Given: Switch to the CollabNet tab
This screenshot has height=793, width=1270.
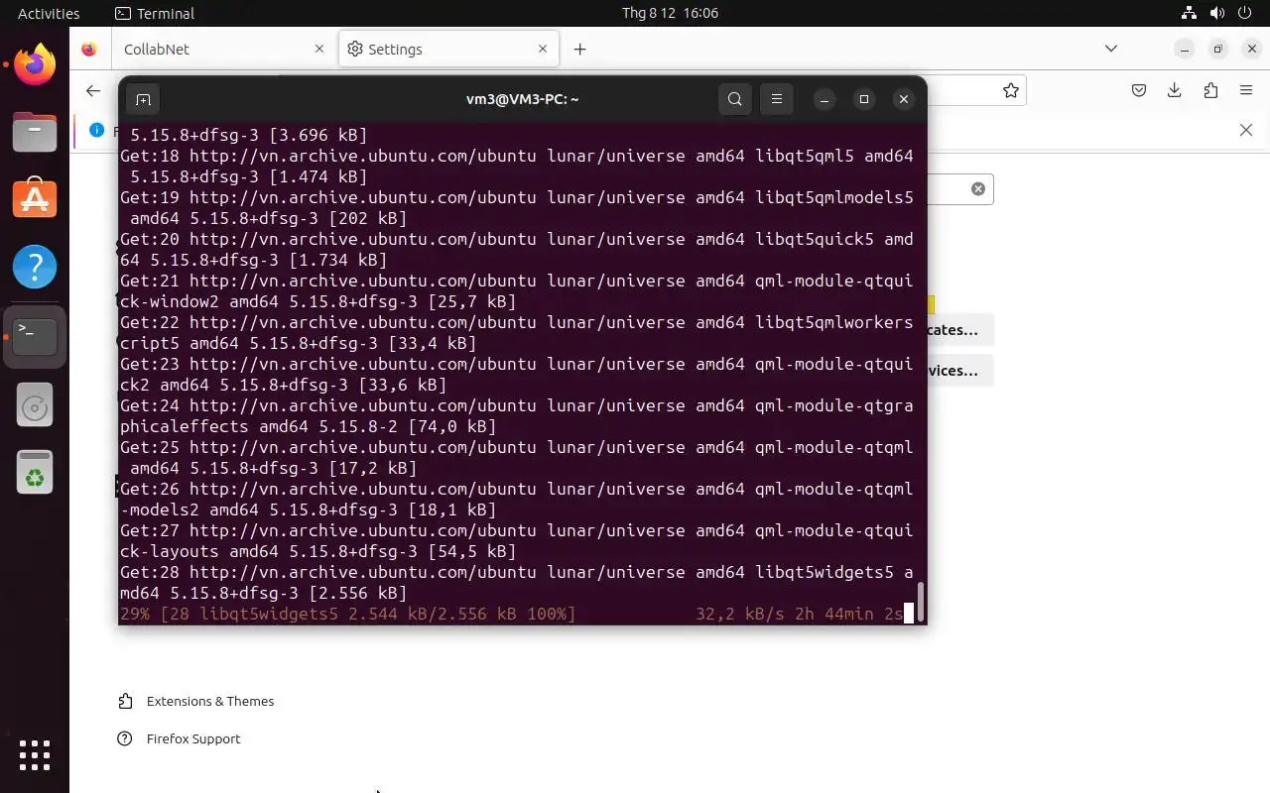Looking at the screenshot, I should (225, 49).
